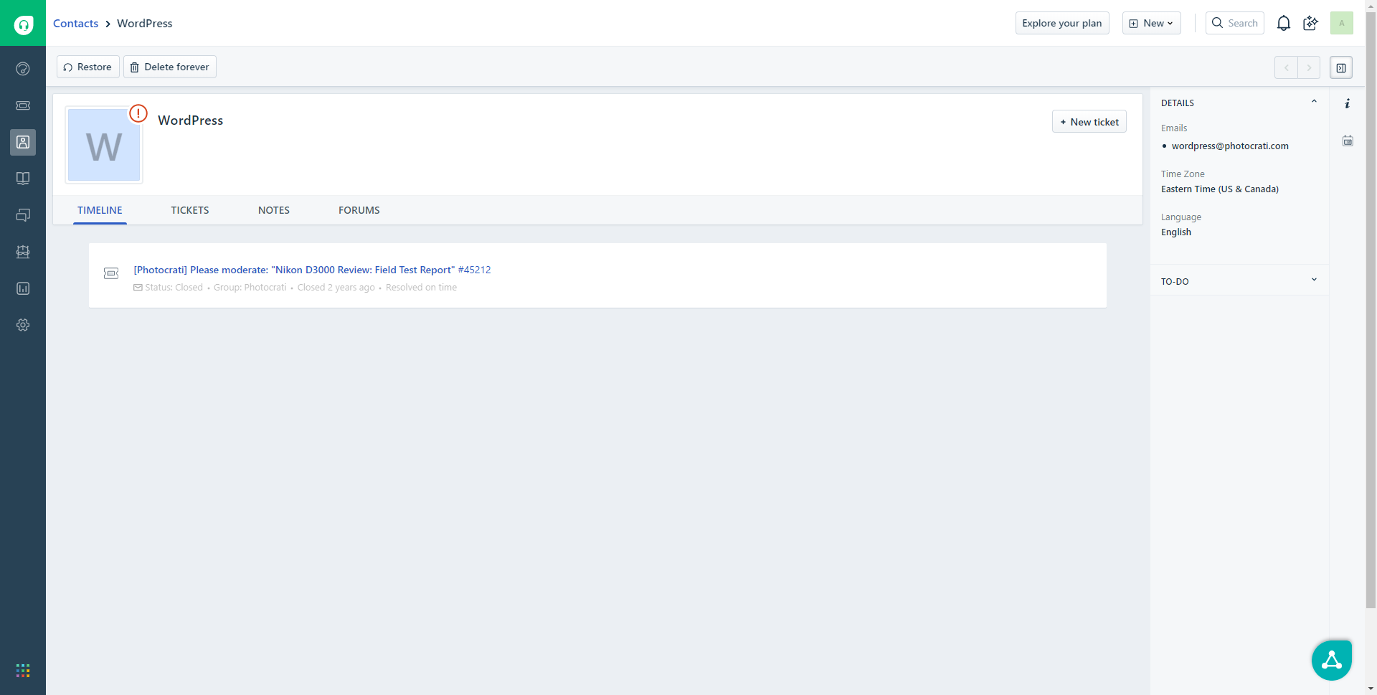Screen dimensions: 1377x695
Task: Collapse the Details section
Action: 1314,102
